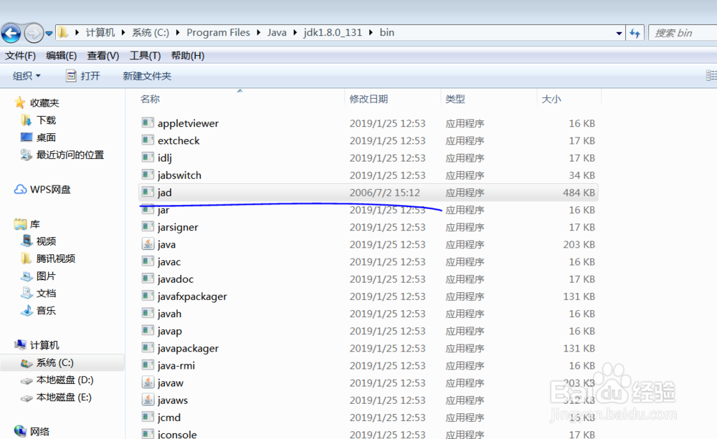Select 系统 (C:) drive in navigation pane
Screen dimensions: 717x439
[47, 362]
